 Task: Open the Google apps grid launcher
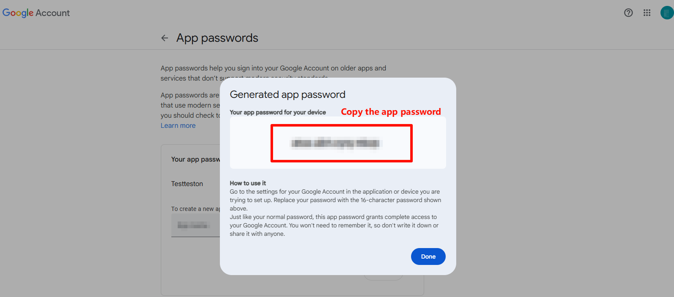647,13
